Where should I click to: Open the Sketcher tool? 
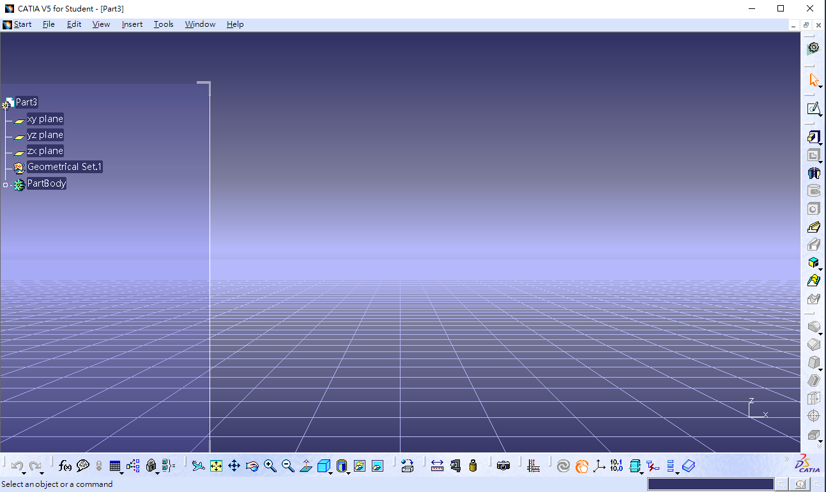click(x=813, y=109)
